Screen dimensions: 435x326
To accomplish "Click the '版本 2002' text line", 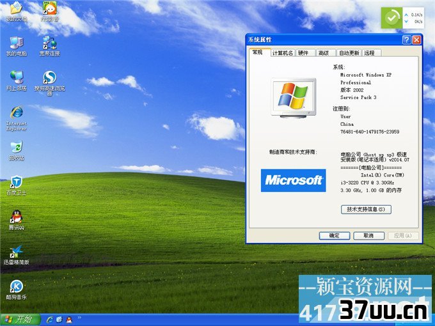I will pos(352,90).
